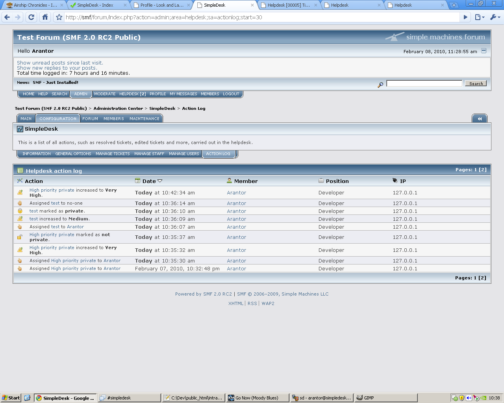504x403 pixels.
Task: Open the Manage Staff sub-tab
Action: coord(149,154)
